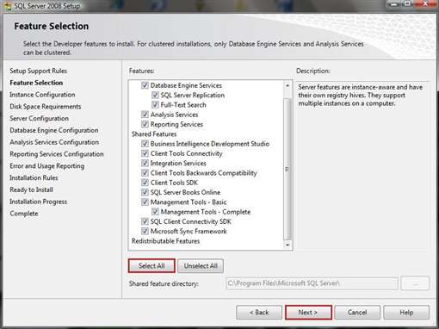This screenshot has height=329, width=439.
Task: Select the Disk Space Requirements step
Action: (x=46, y=107)
